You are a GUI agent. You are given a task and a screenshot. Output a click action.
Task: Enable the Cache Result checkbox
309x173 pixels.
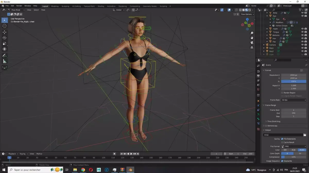[x=282, y=142]
